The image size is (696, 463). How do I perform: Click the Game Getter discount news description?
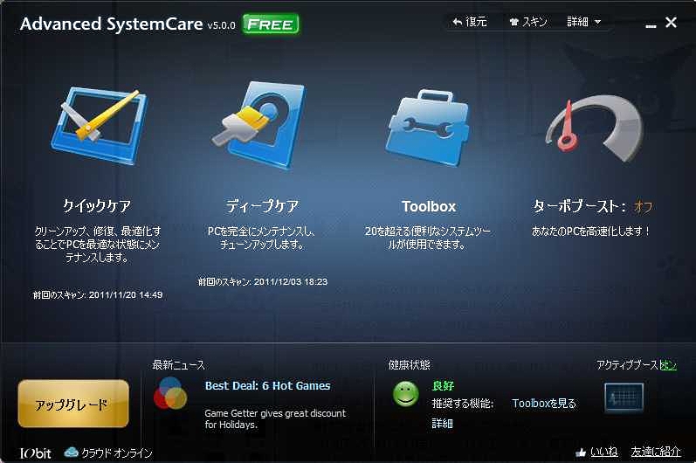pyautogui.click(x=275, y=418)
